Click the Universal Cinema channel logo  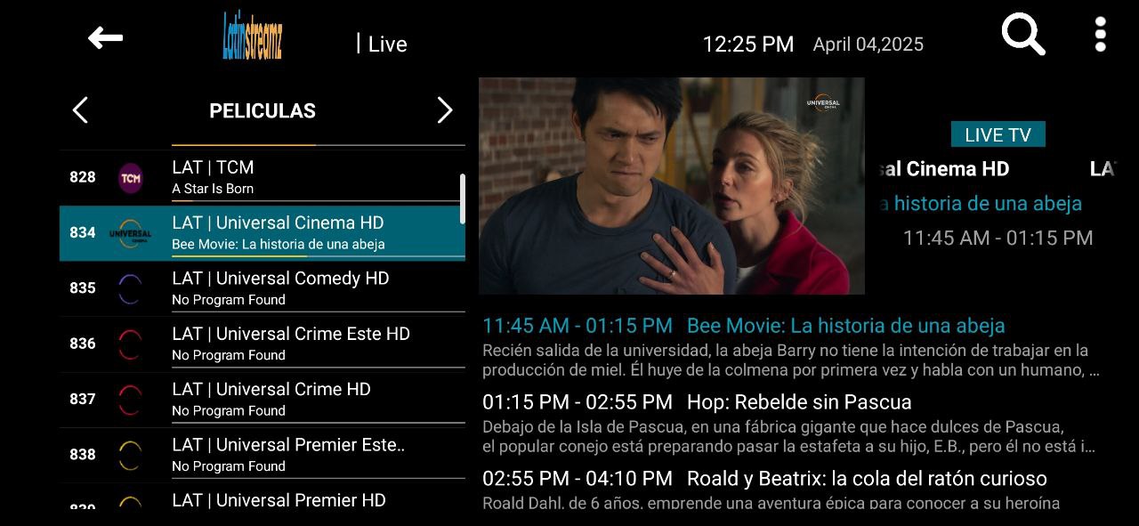(x=130, y=233)
